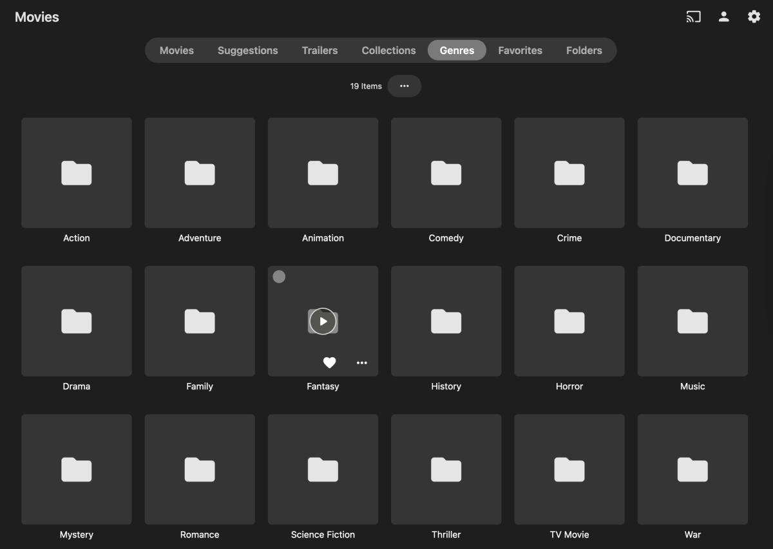The image size is (773, 549).
Task: Favorite the Fantasy genre with the heart
Action: tap(329, 362)
